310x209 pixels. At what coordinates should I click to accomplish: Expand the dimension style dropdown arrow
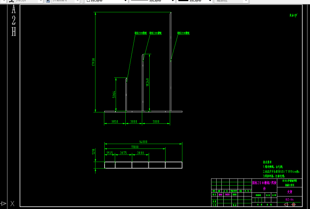tap(40, 1)
